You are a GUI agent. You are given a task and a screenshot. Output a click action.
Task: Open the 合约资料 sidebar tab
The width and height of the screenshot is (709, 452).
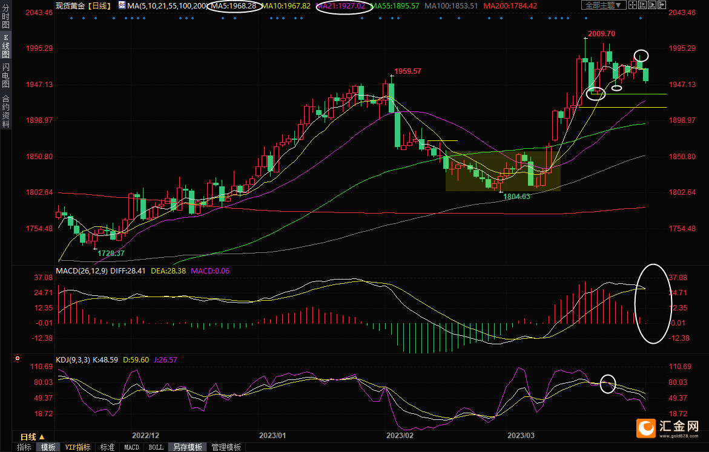pyautogui.click(x=6, y=111)
